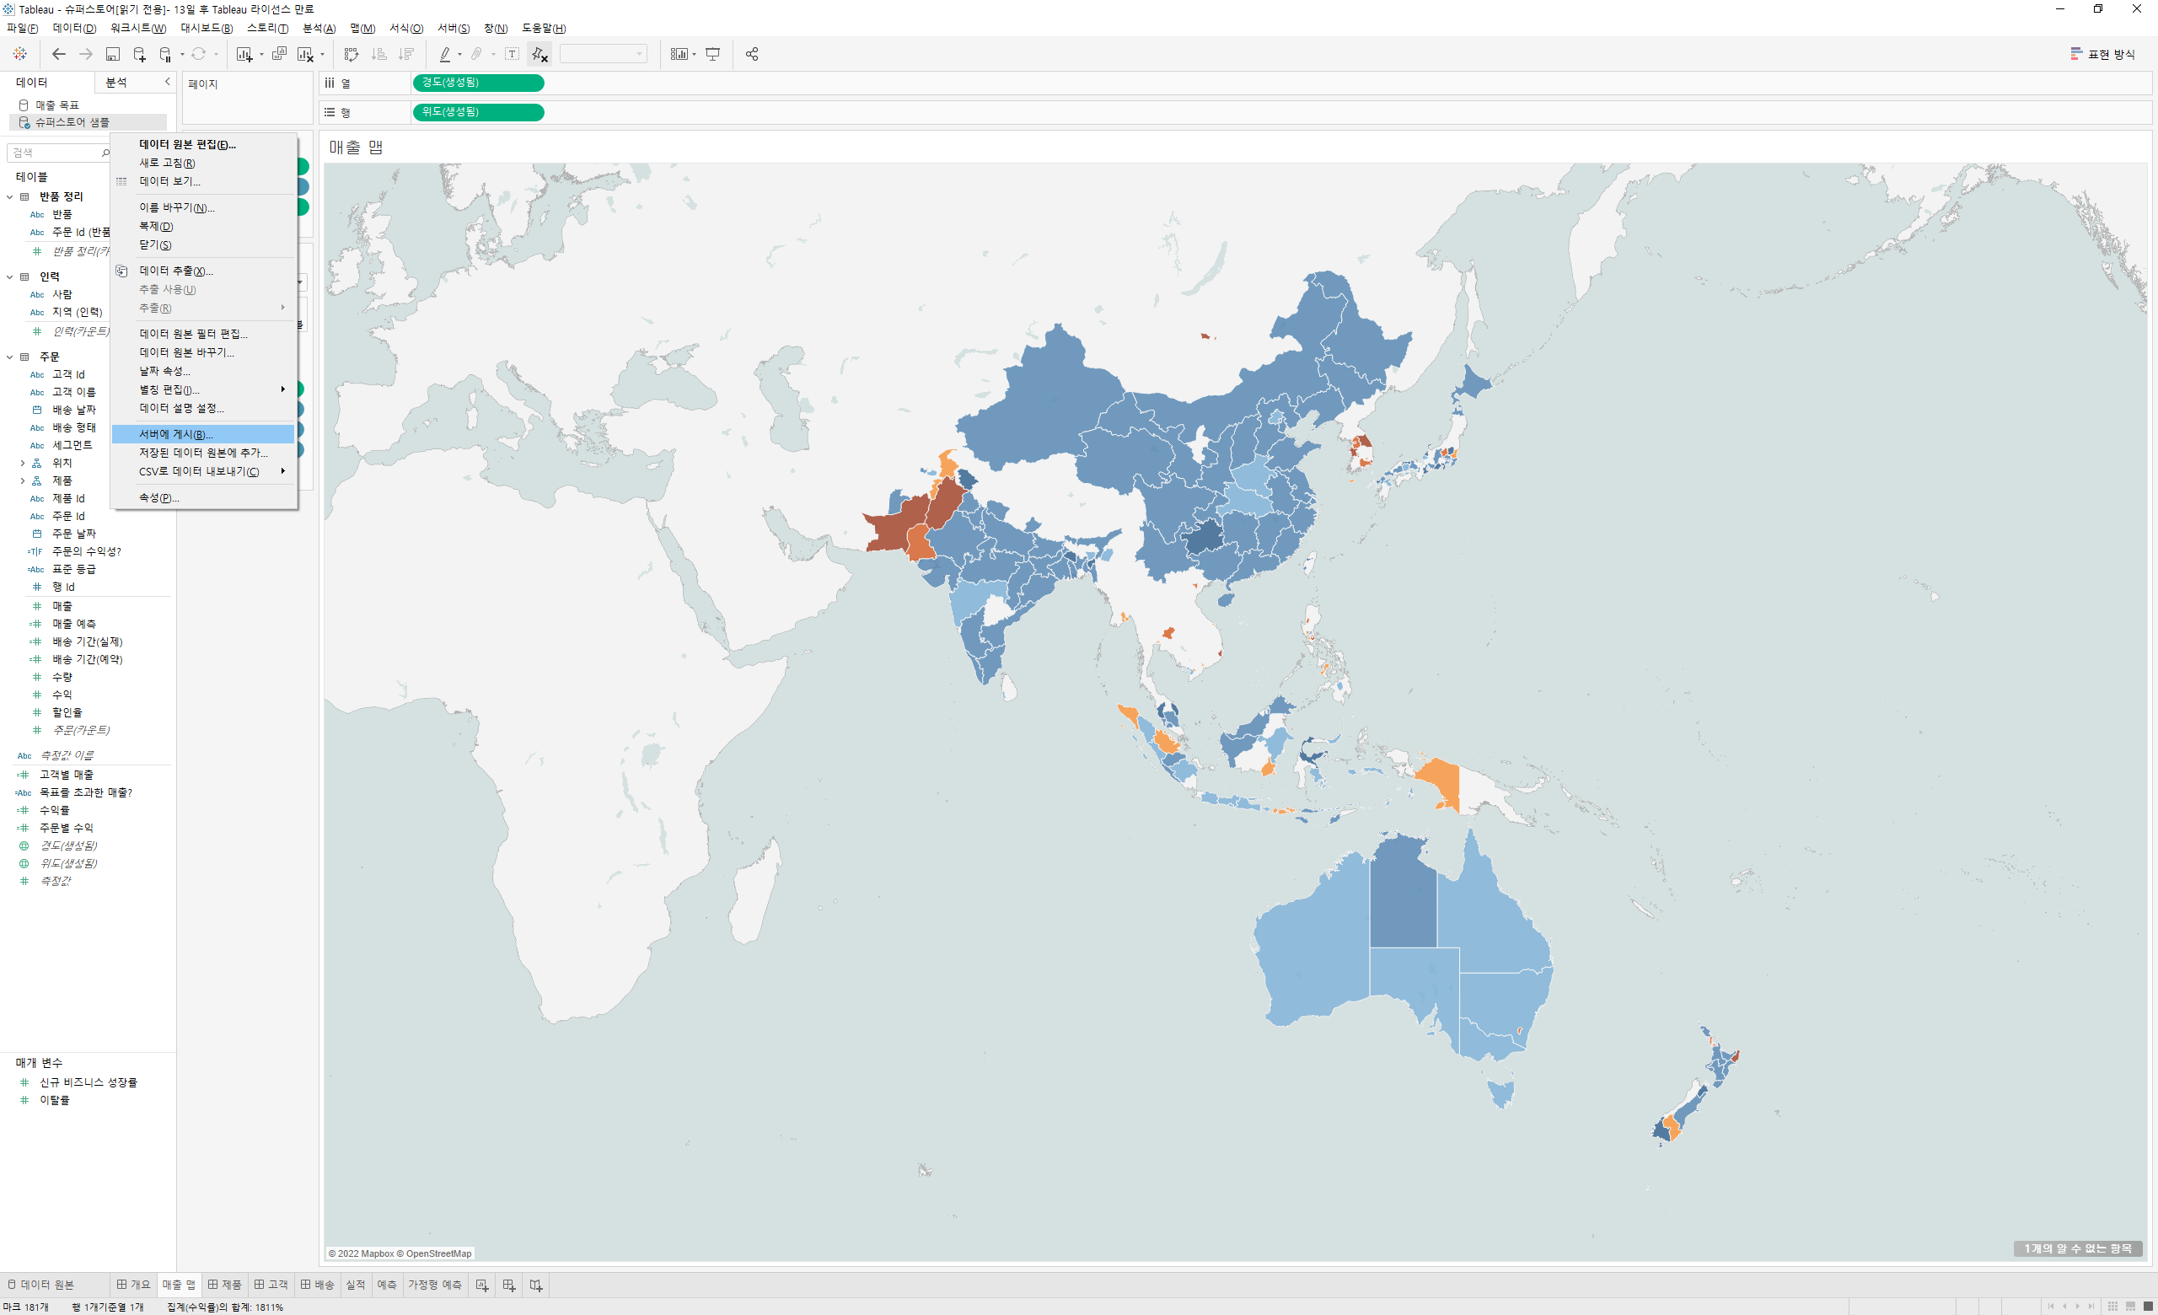Click the Presentation Mode icon

(713, 54)
